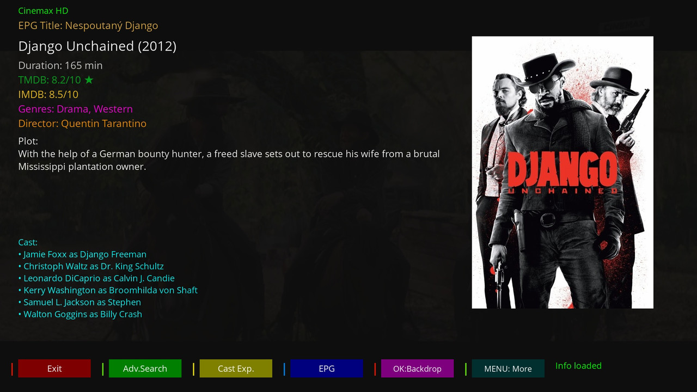Image resolution: width=697 pixels, height=392 pixels.
Task: Select cast entry Samuel L. Jackson as Stephen
Action: click(80, 302)
